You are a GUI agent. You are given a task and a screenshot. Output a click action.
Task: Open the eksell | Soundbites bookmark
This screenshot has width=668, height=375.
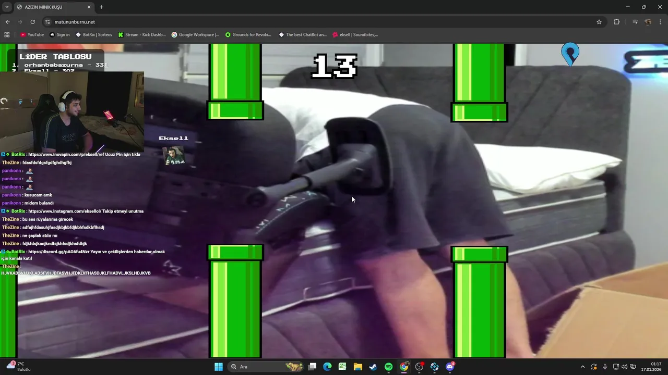(x=355, y=35)
